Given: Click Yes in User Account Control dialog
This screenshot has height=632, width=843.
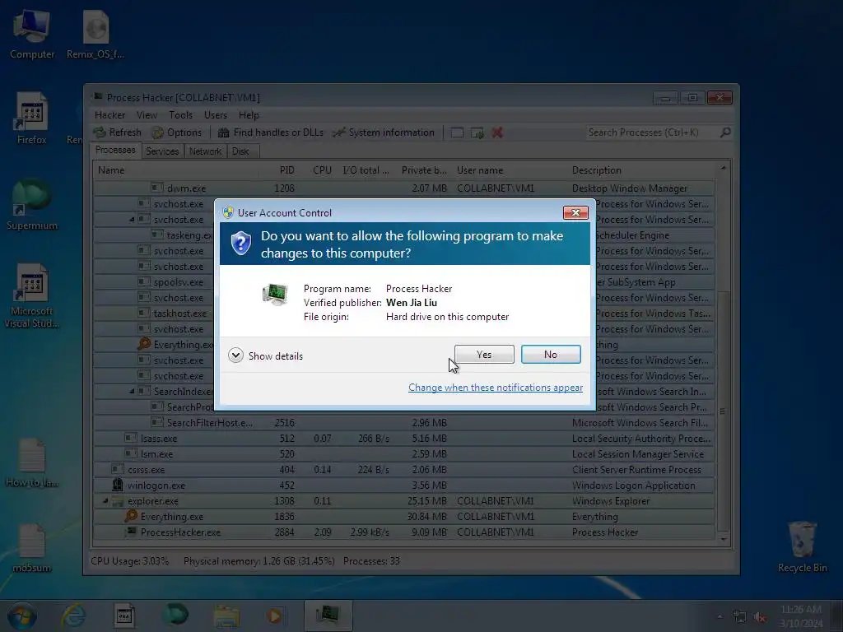Looking at the screenshot, I should click(484, 354).
